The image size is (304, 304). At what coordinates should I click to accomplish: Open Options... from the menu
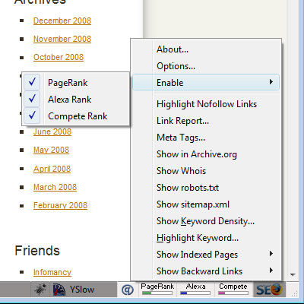[206, 66]
